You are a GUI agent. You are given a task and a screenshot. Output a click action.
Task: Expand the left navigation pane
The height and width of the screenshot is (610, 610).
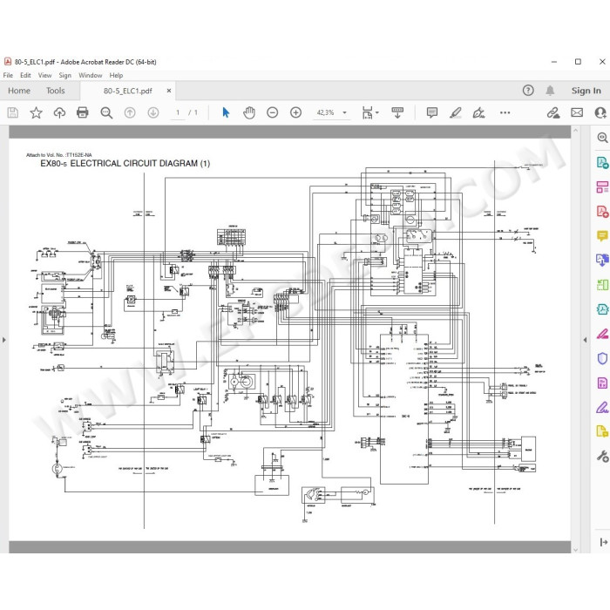(3, 340)
